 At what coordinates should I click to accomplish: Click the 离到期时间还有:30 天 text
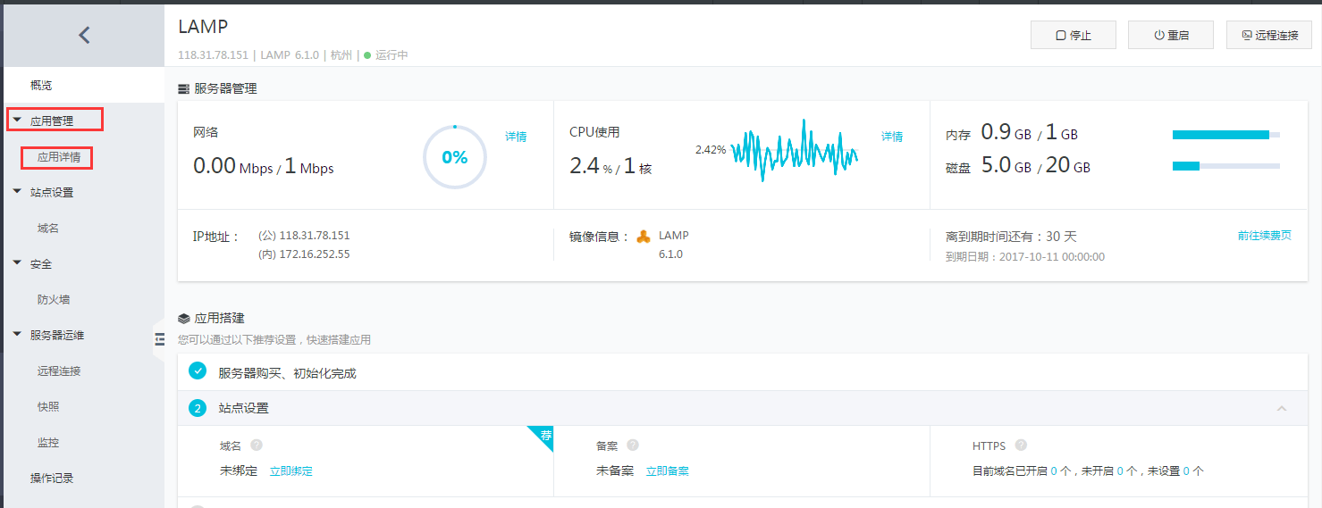[x=1011, y=237]
